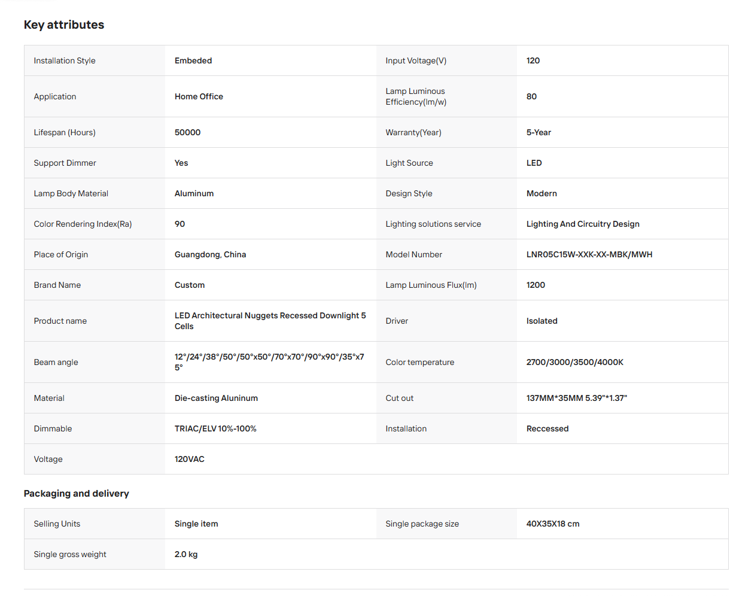Viewport: 730px width, 596px height.
Task: Click the 40X35X18 cm package size
Action: coord(553,524)
